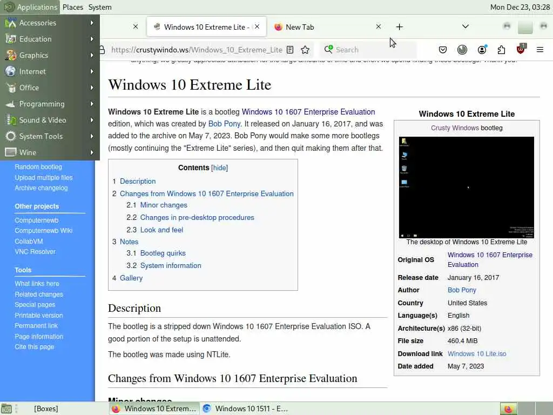Image resolution: width=553 pixels, height=415 pixels.
Task: Click the search engine magnifier icon
Action: click(328, 49)
